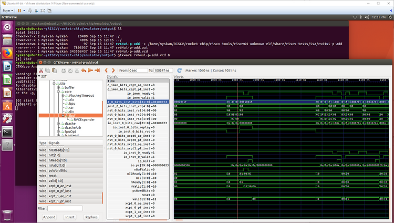Open Terminal from the launcher

7,132
